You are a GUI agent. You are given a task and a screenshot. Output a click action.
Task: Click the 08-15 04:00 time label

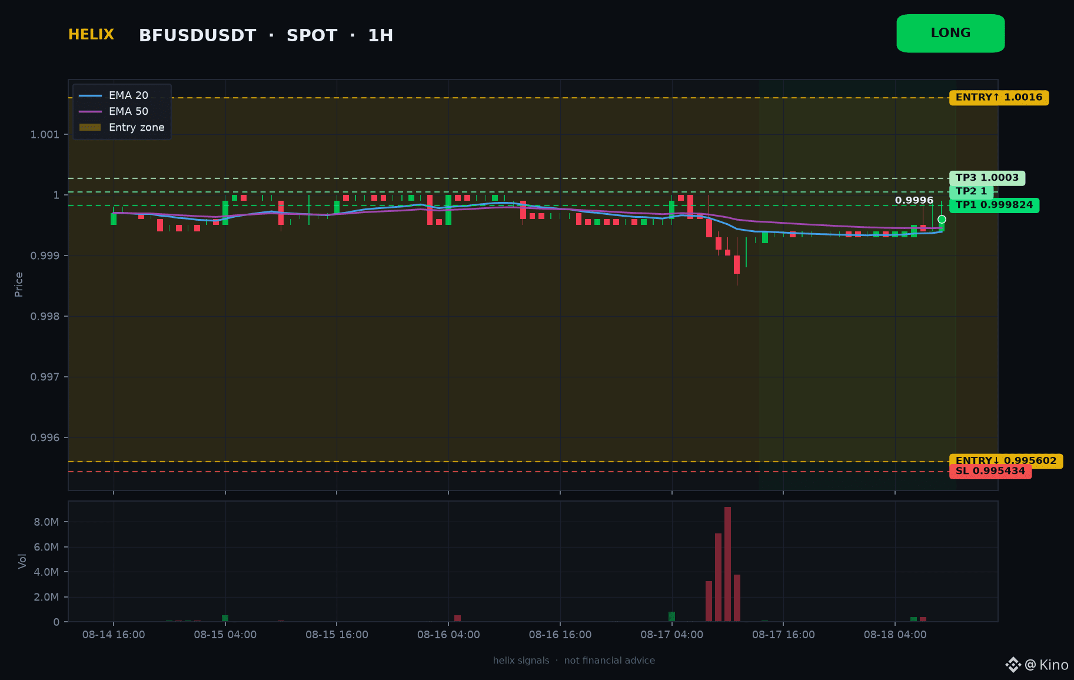tap(225, 635)
